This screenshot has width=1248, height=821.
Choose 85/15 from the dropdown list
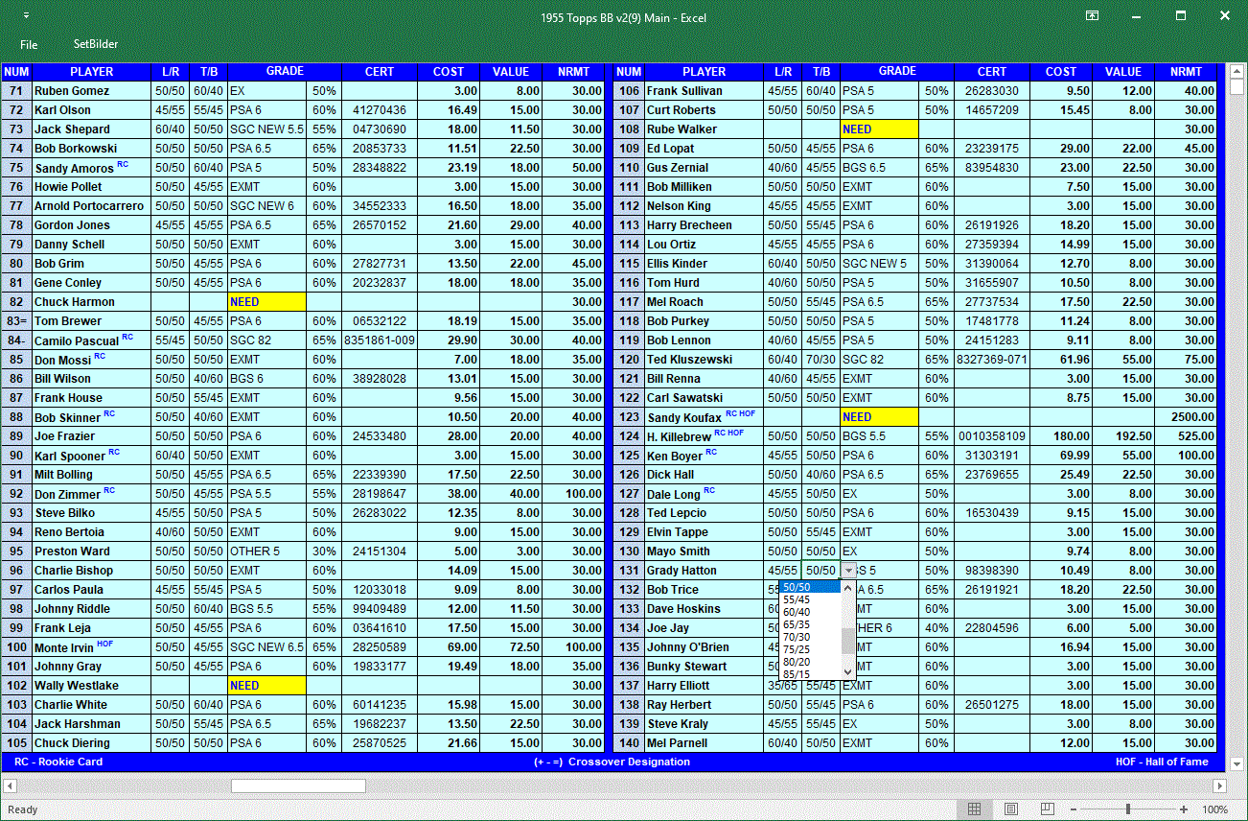pos(810,674)
